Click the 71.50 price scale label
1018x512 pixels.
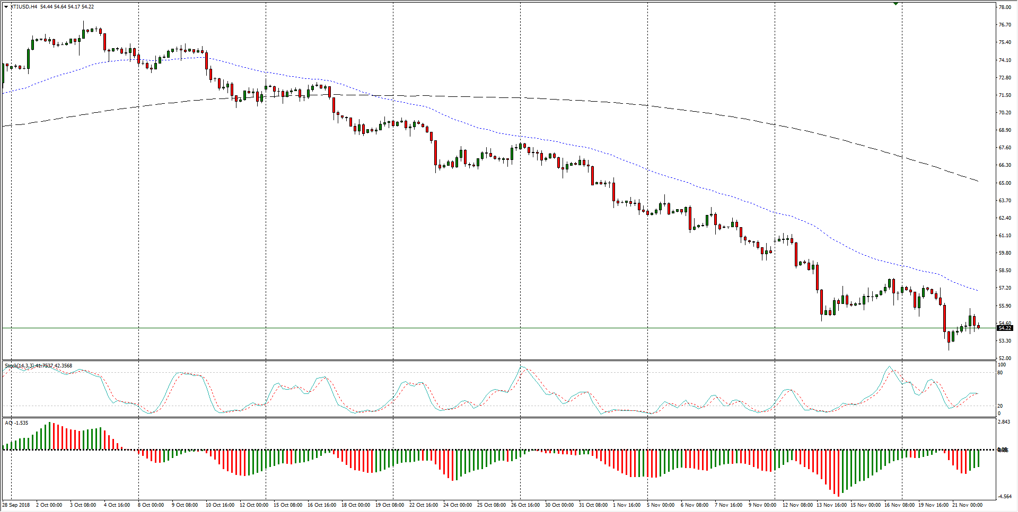[x=1004, y=95]
